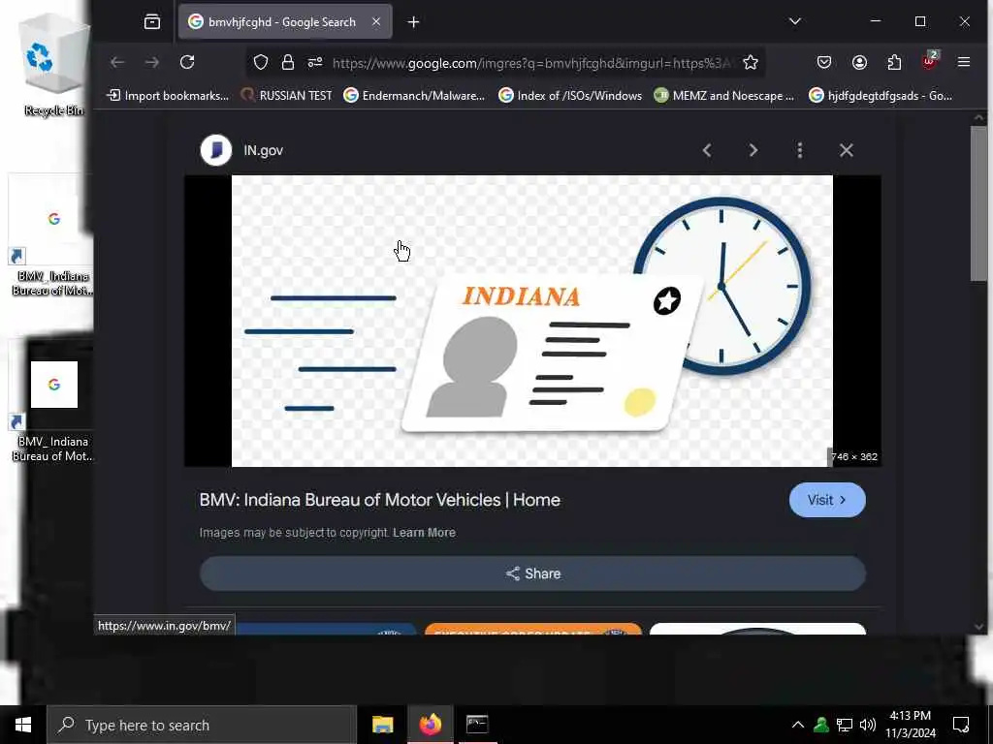Click the scrollbar down arrow

click(x=979, y=627)
